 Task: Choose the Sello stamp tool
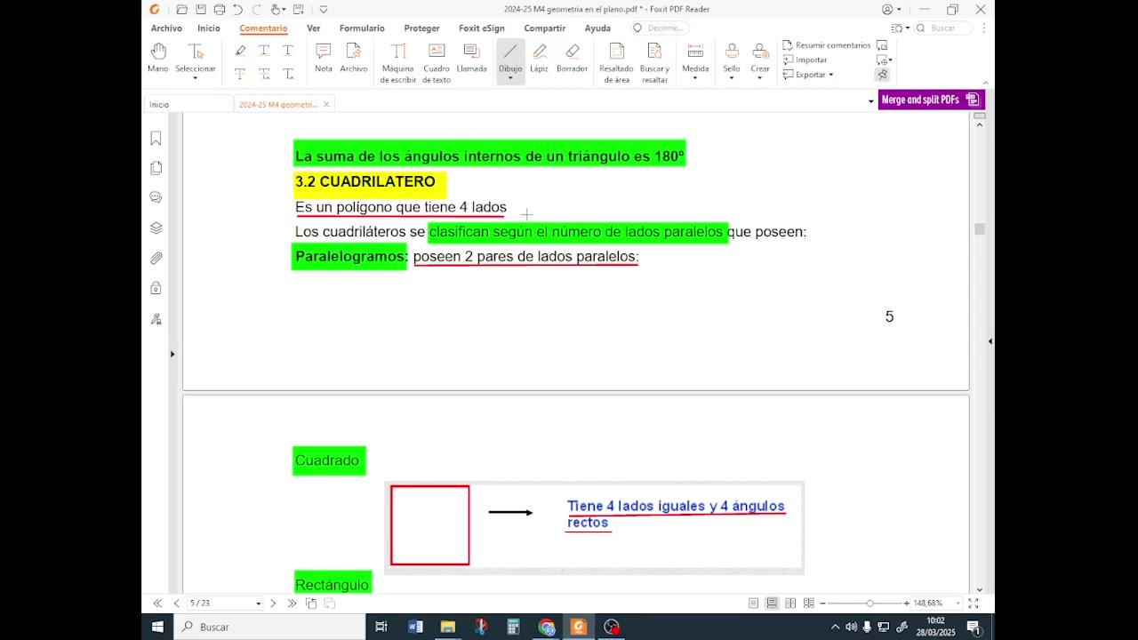click(732, 55)
